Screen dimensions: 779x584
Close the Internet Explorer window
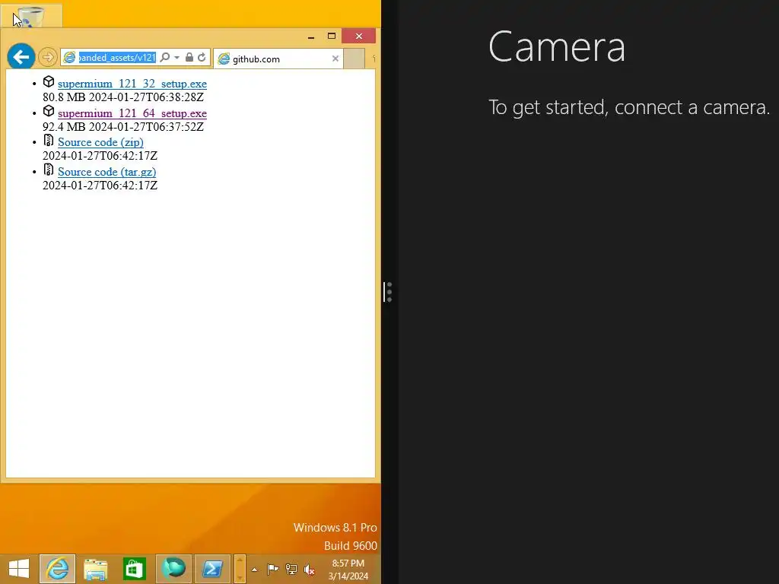[x=359, y=36]
